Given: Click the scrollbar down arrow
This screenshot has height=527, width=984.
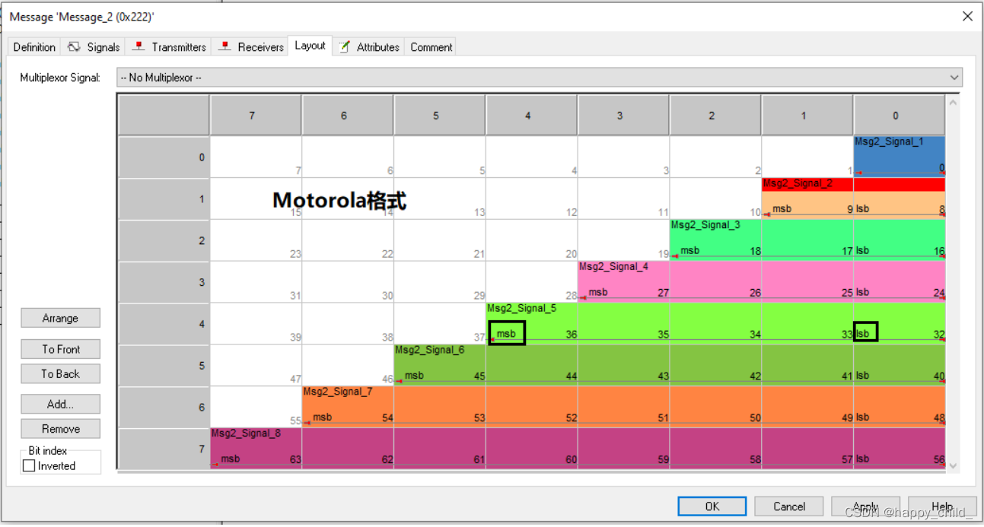Looking at the screenshot, I should coord(953,465).
